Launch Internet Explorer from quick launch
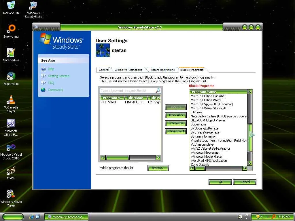The image size is (295, 221). click(31, 217)
